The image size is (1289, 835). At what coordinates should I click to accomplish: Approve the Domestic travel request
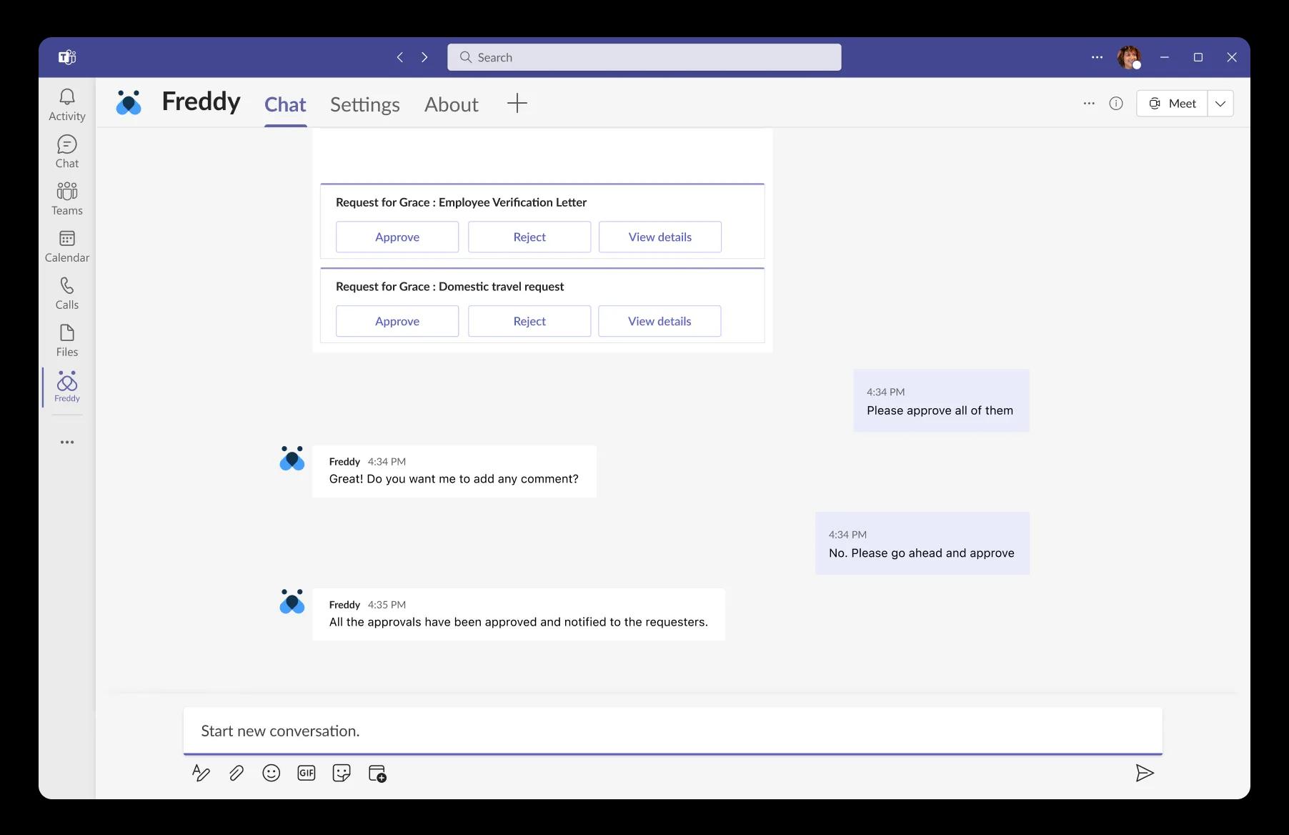tap(397, 321)
